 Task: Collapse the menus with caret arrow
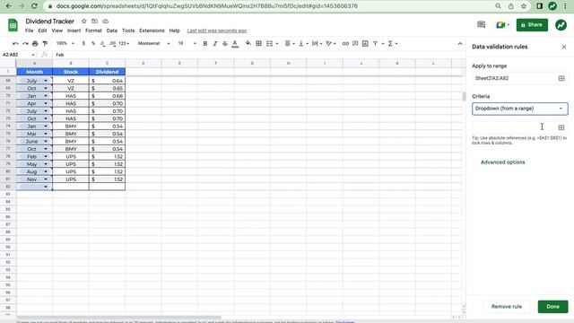(x=460, y=44)
